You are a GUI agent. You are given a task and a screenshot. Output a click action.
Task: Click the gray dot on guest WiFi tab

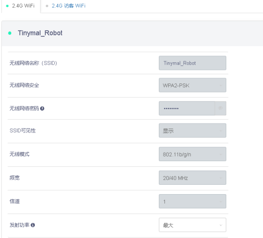(x=47, y=6)
